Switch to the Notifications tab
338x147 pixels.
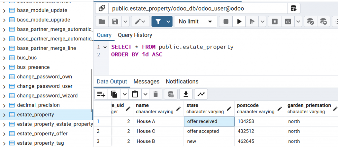pos(182,81)
